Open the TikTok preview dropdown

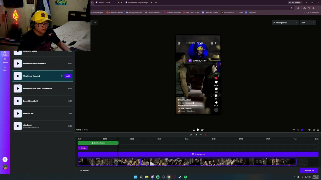coord(285,23)
